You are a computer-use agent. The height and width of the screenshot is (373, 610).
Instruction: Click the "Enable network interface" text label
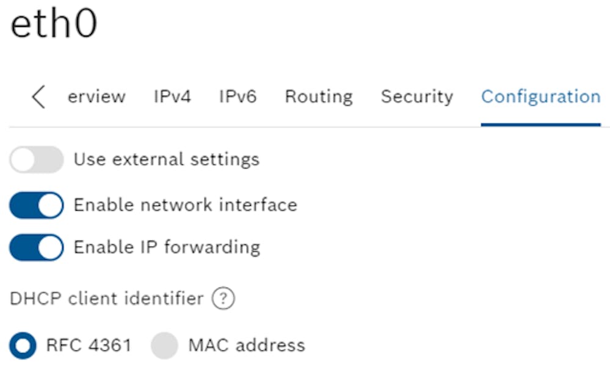coord(186,205)
